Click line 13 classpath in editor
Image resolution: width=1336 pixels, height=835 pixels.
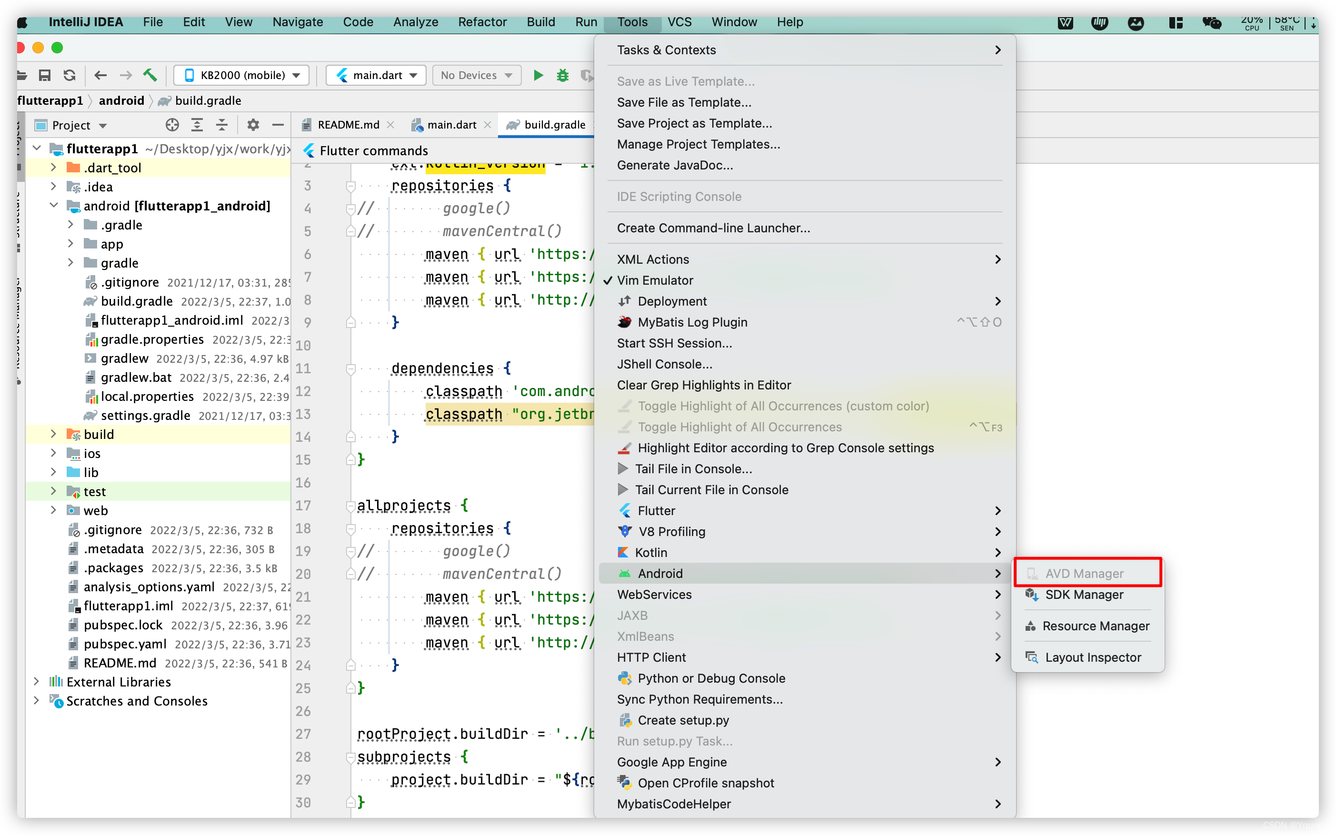click(x=463, y=414)
